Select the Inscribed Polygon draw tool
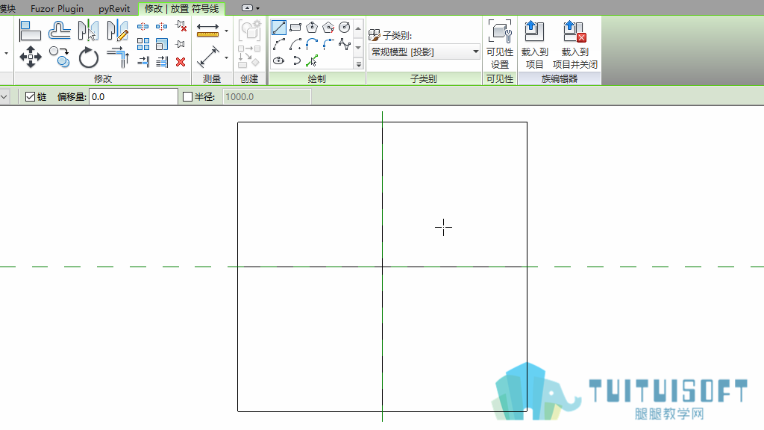The image size is (764, 430). point(312,28)
